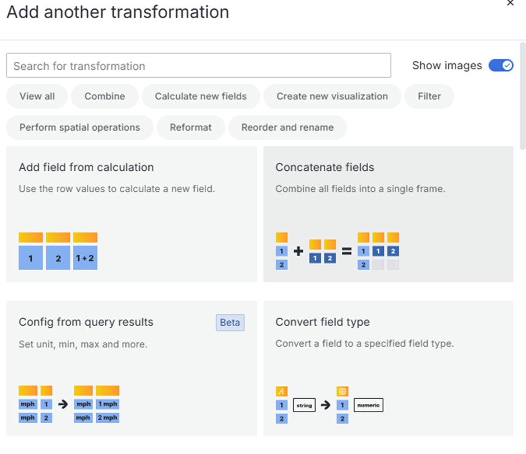Viewport: 526px width, 454px height.
Task: Choose Reorder and rename chip
Action: (287, 127)
